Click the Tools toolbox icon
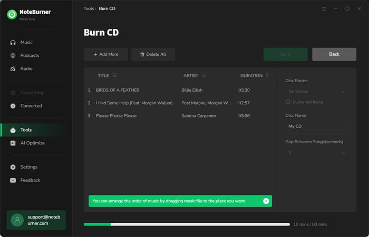Screen dimensions: 369x237 pyautogui.click(x=13, y=130)
